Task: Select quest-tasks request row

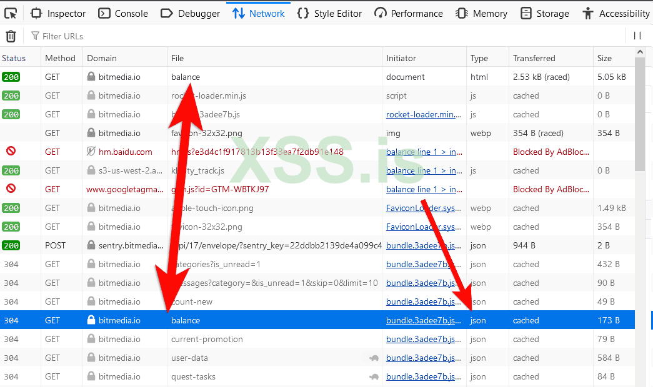Action: click(317, 376)
